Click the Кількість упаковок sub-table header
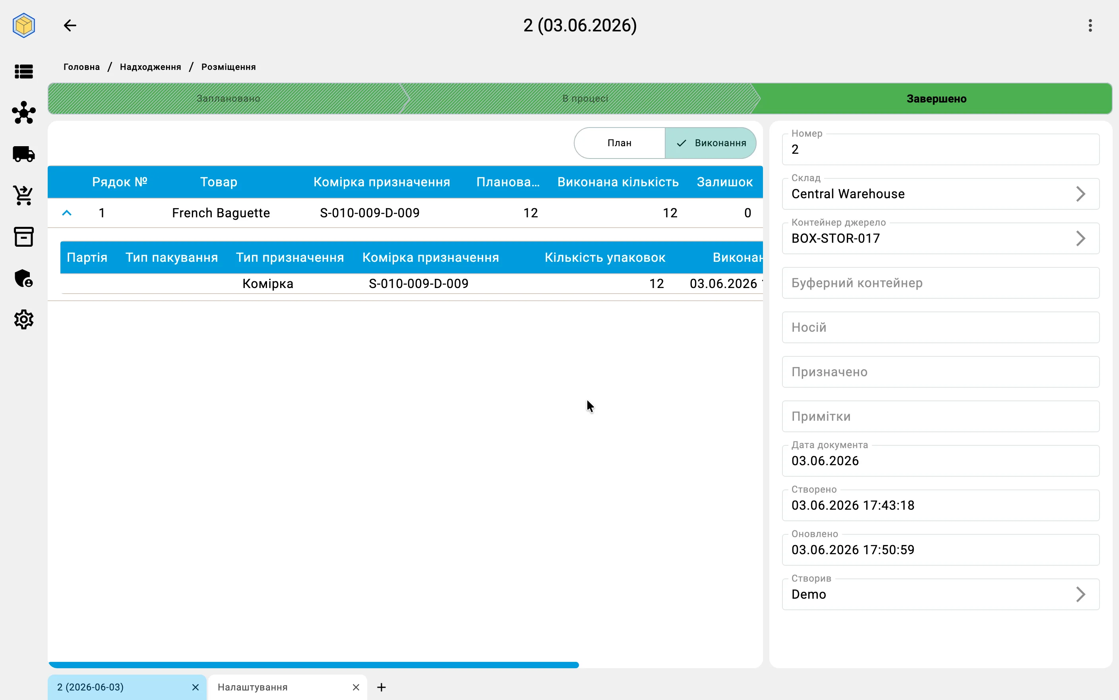The height and width of the screenshot is (700, 1119). [605, 257]
